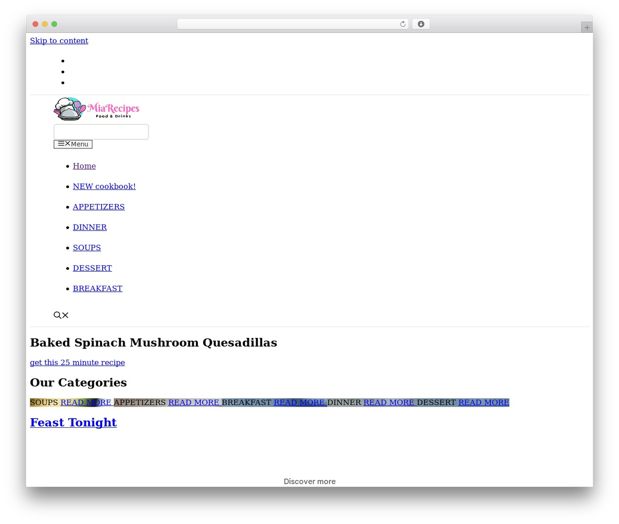Click READ MORE for DINNER category
Screen dimensions: 619x524
coord(389,402)
